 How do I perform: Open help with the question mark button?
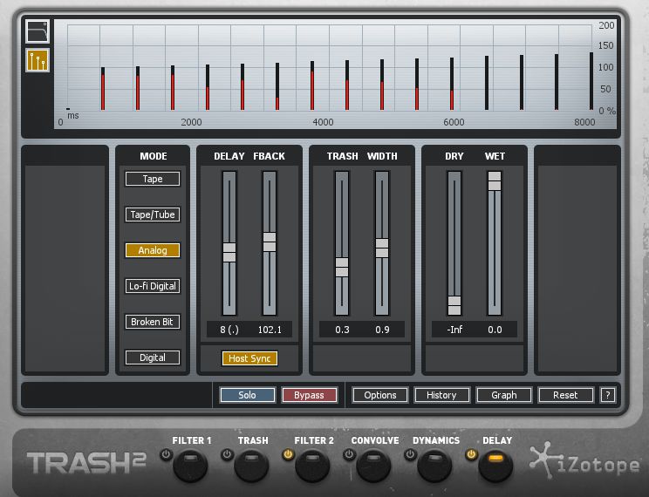click(608, 395)
